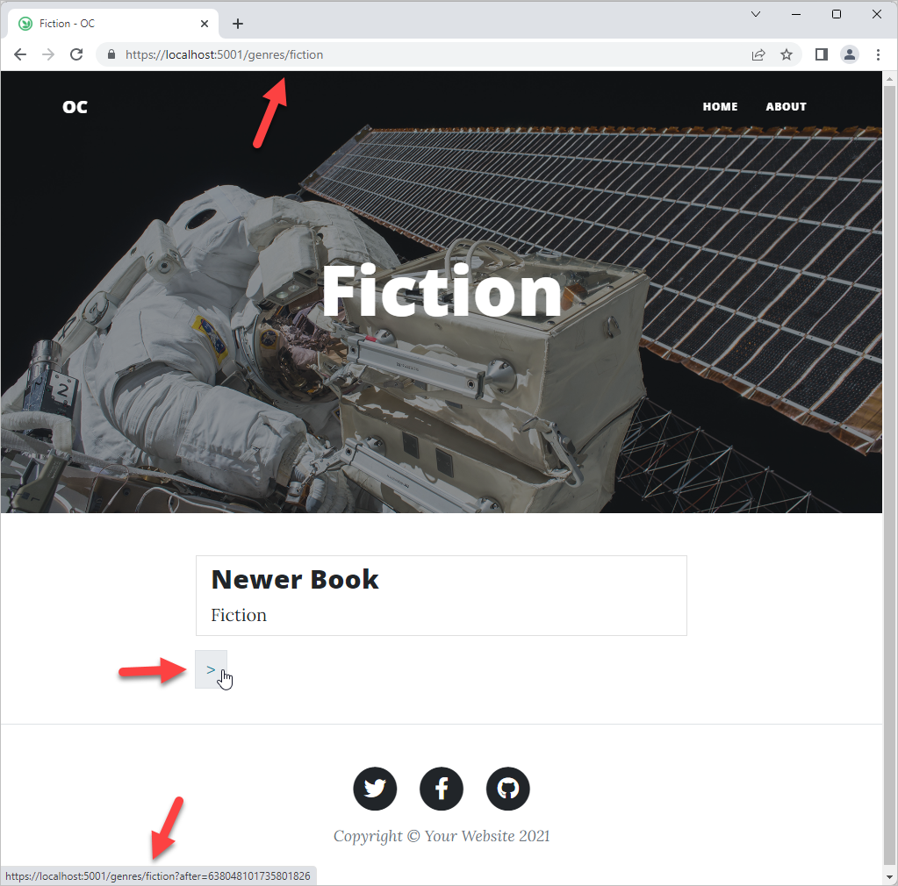Toggle the browser side panel icon
898x886 pixels.
pyautogui.click(x=822, y=54)
